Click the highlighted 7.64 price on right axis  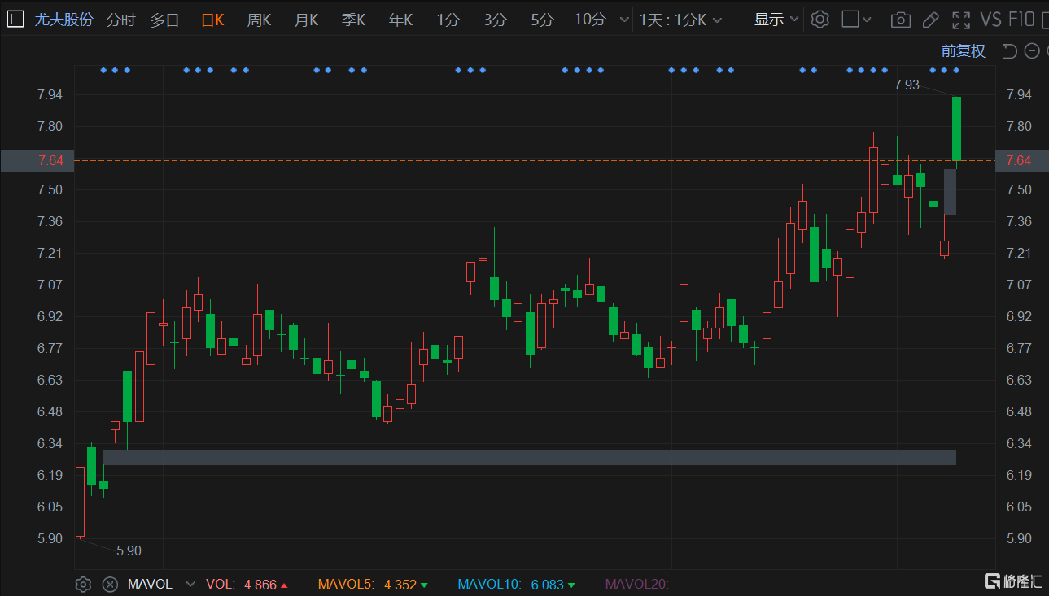click(1019, 160)
